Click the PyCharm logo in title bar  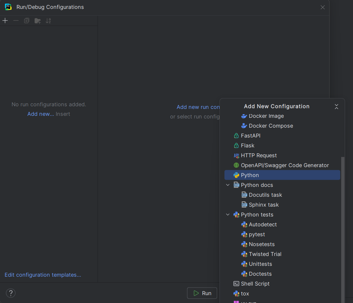pos(8,7)
